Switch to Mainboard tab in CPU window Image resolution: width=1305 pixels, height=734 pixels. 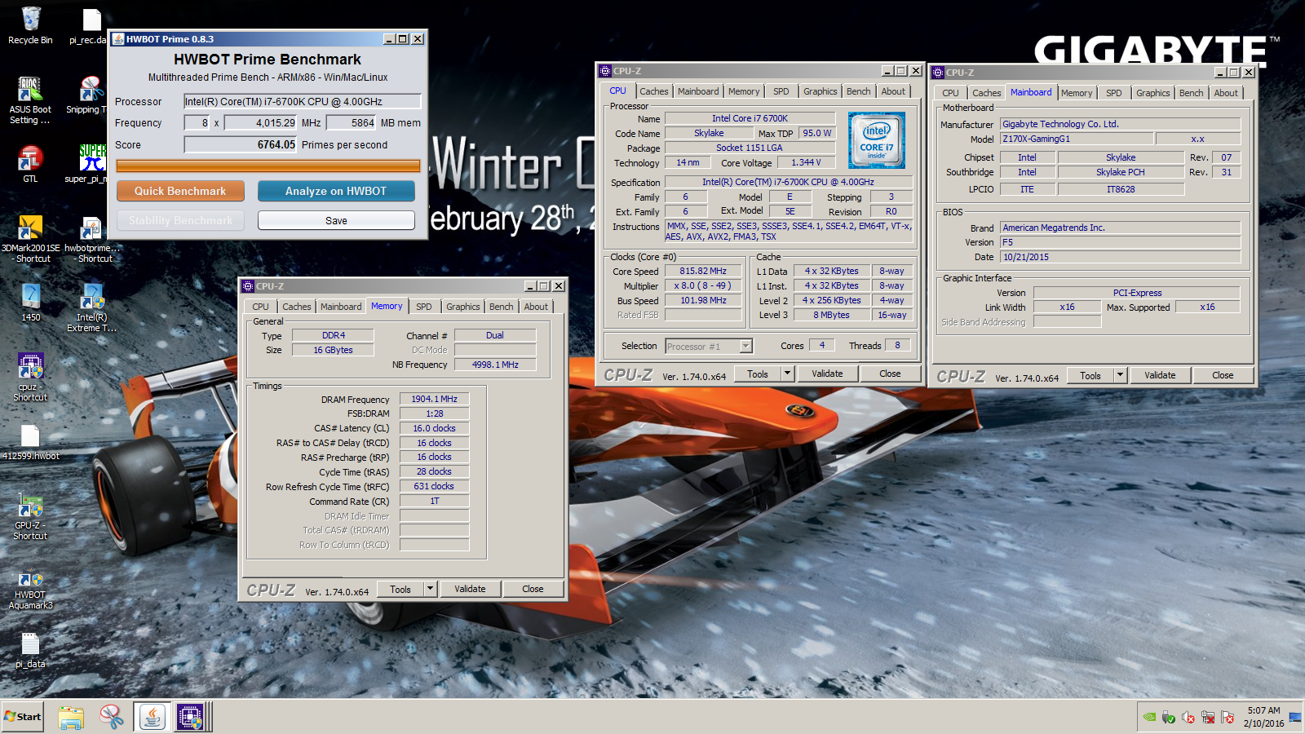[x=698, y=91]
